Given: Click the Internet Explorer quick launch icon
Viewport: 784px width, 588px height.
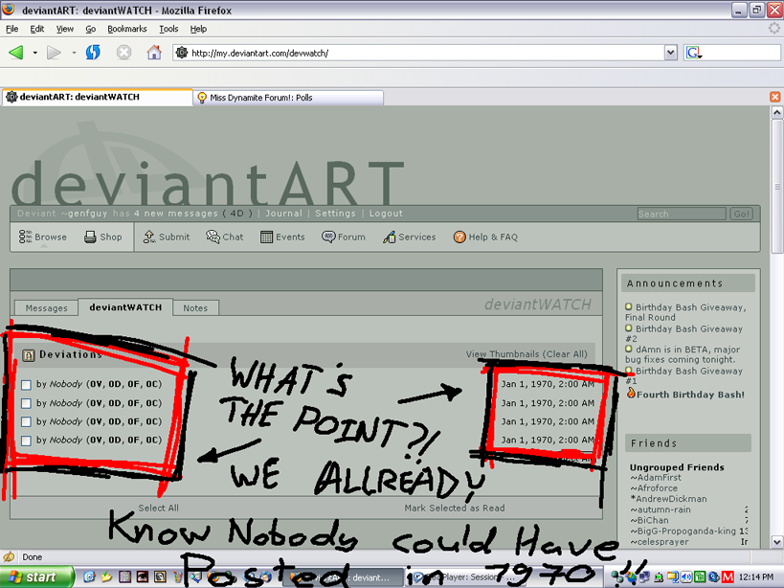Looking at the screenshot, I should pyautogui.click(x=89, y=577).
